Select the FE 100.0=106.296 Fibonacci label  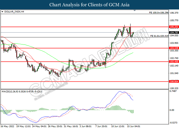(x=159, y=13)
